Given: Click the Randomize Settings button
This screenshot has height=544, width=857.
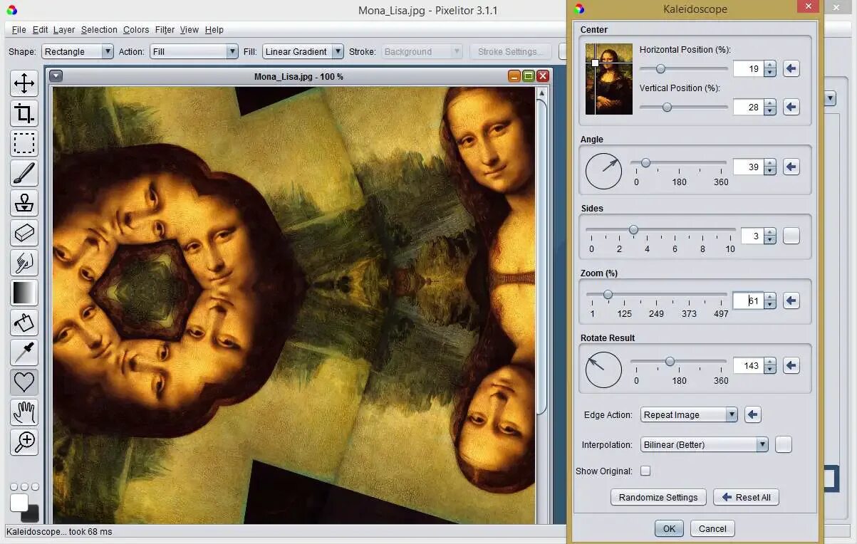Looking at the screenshot, I should (658, 497).
